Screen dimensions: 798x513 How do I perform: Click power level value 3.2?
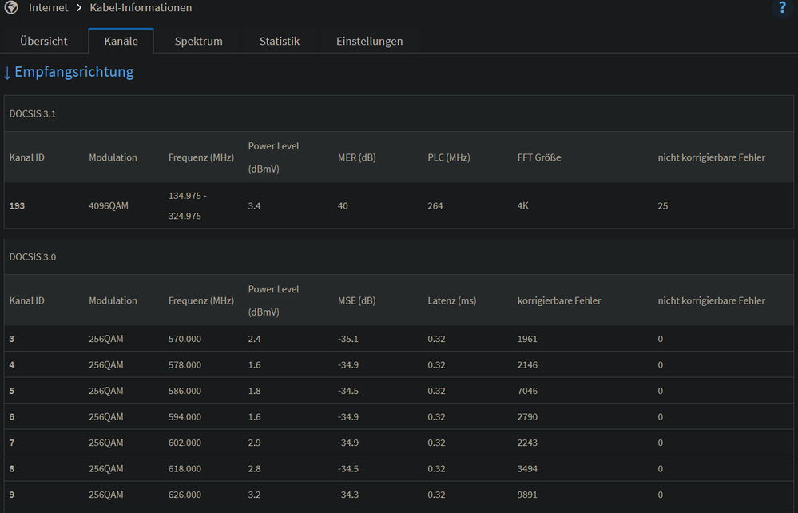click(255, 495)
